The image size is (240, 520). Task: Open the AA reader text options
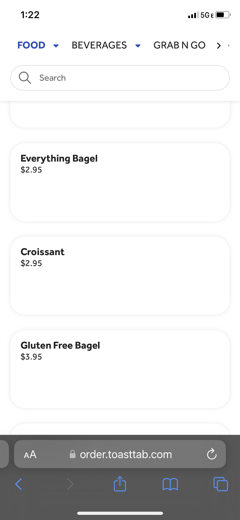[30, 454]
